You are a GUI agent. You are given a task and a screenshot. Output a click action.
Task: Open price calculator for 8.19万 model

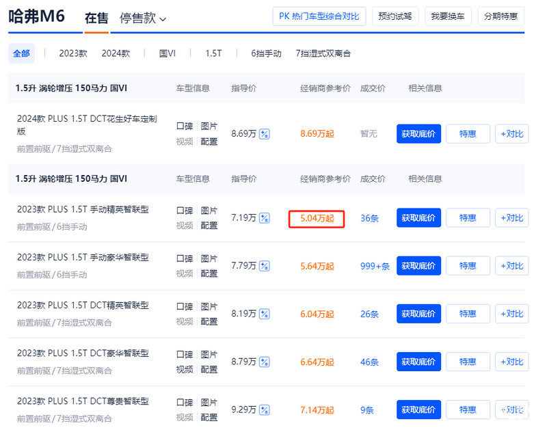pyautogui.click(x=265, y=314)
